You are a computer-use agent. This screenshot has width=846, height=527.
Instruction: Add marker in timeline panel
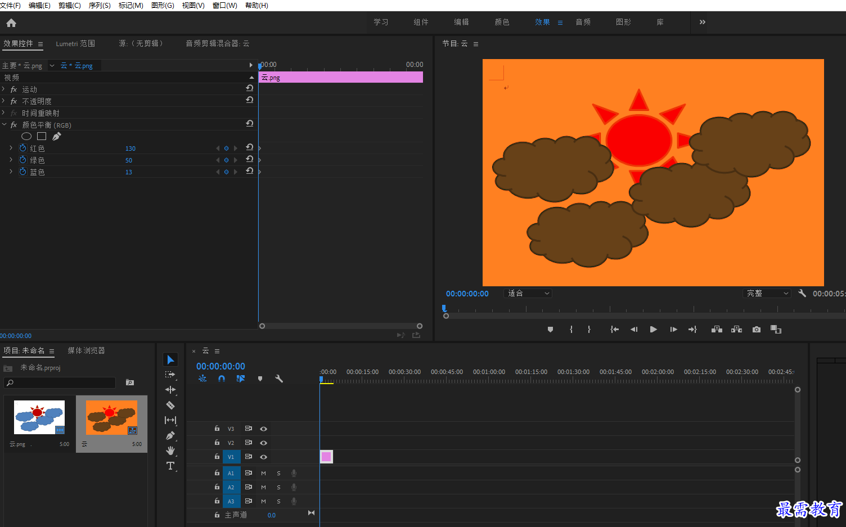click(260, 379)
